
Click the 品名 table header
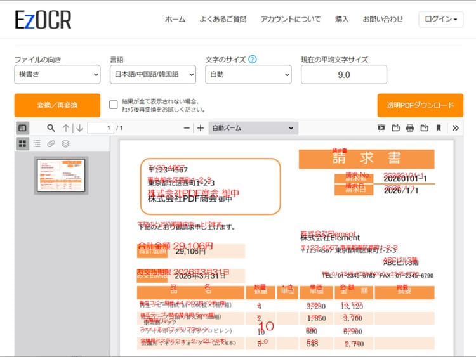(190, 292)
